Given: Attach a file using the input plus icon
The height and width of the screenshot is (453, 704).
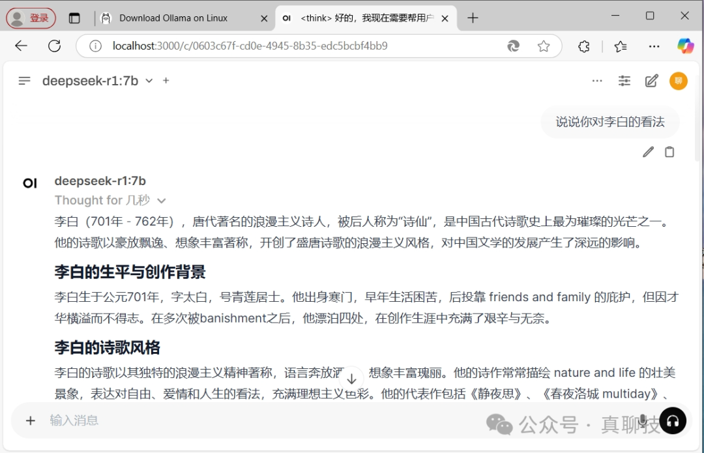Looking at the screenshot, I should point(30,420).
